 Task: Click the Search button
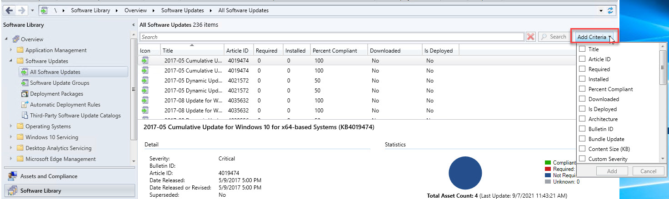[x=554, y=37]
